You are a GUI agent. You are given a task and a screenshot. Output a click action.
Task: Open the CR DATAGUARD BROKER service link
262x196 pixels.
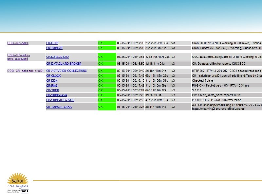[64, 63]
